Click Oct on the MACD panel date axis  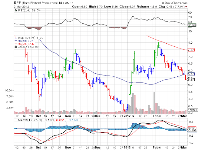click(38, 147)
